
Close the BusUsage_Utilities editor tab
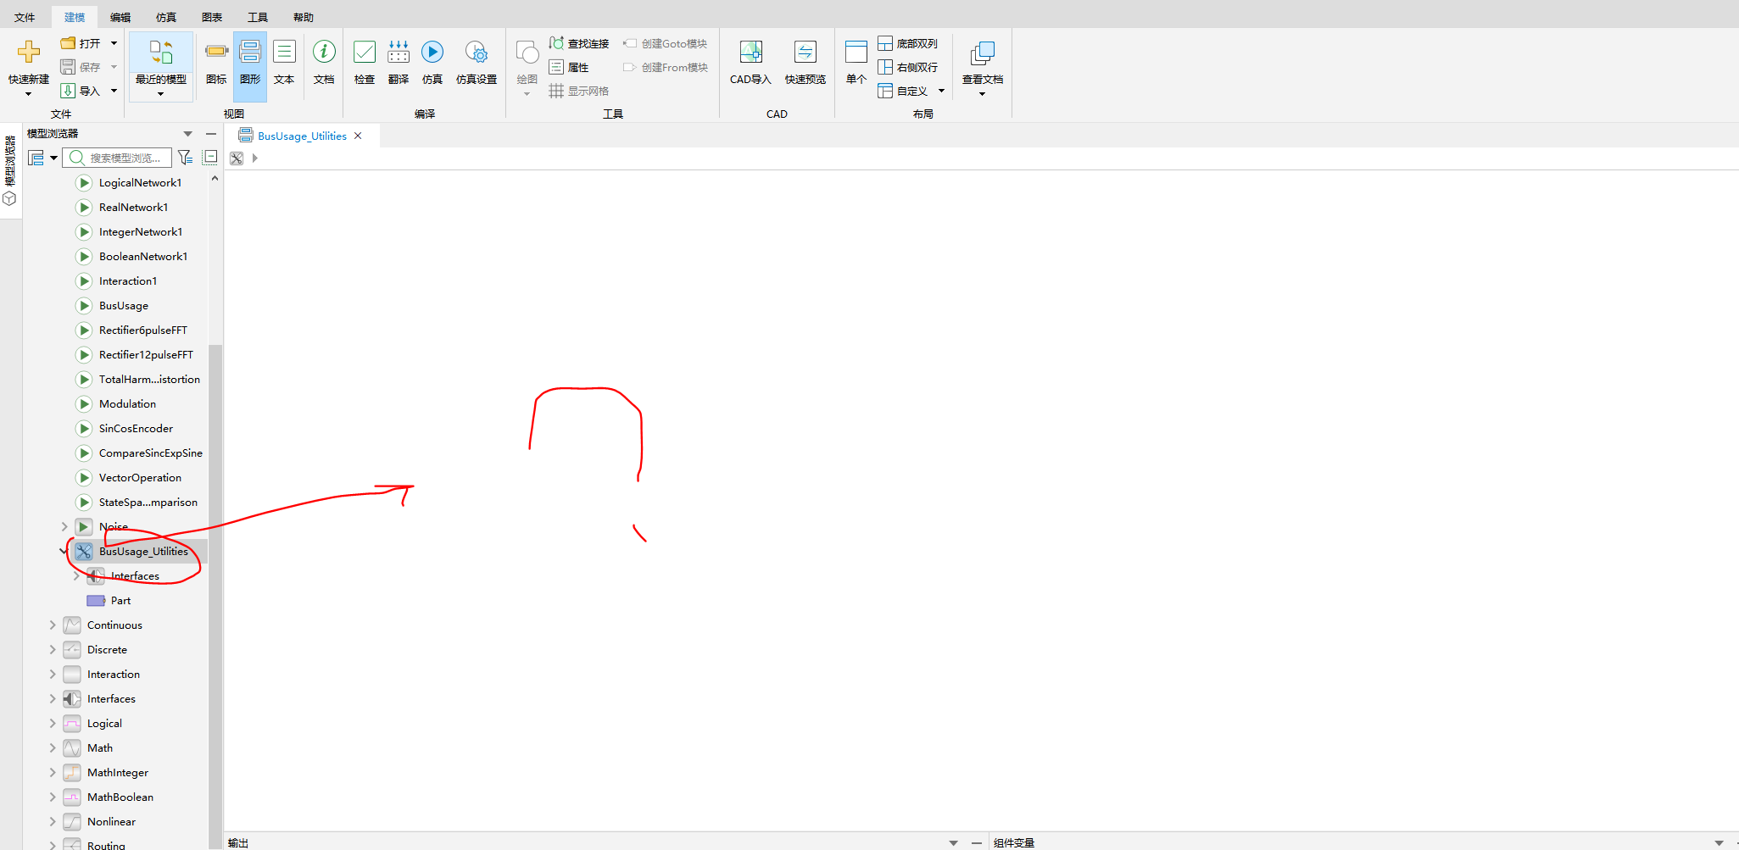coord(358,136)
